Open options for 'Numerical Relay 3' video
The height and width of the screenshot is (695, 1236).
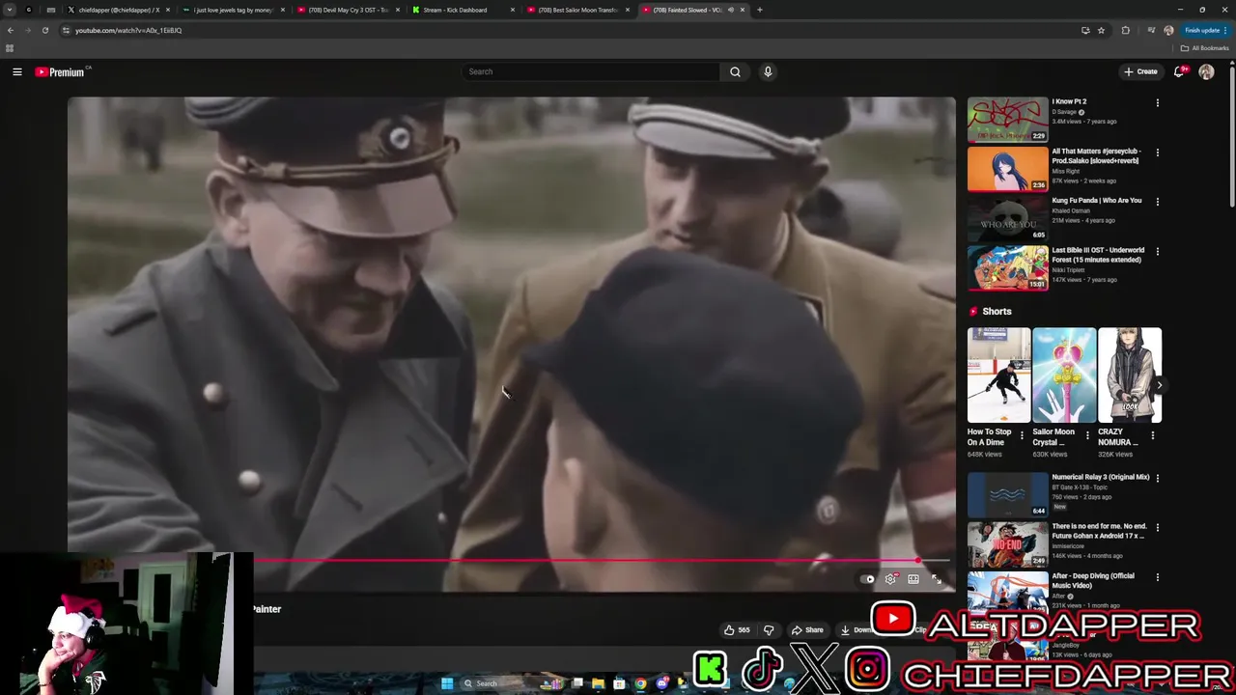click(1158, 478)
